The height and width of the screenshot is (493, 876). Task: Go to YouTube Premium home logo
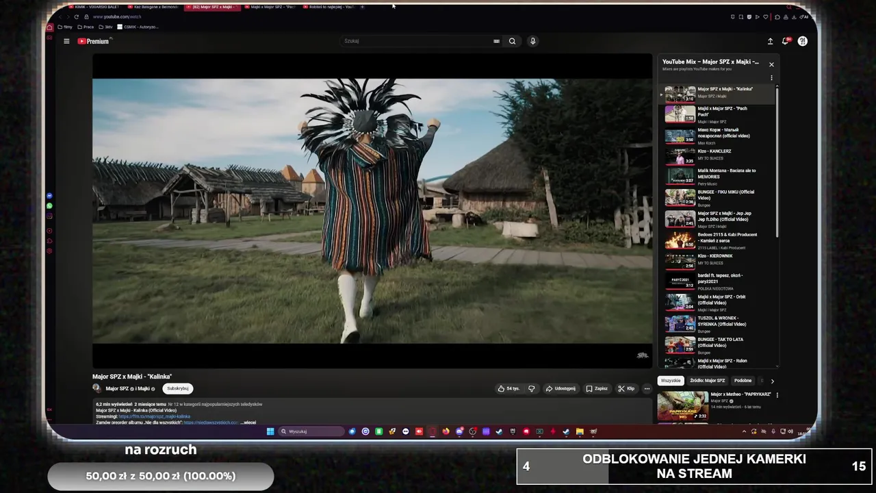pos(94,41)
